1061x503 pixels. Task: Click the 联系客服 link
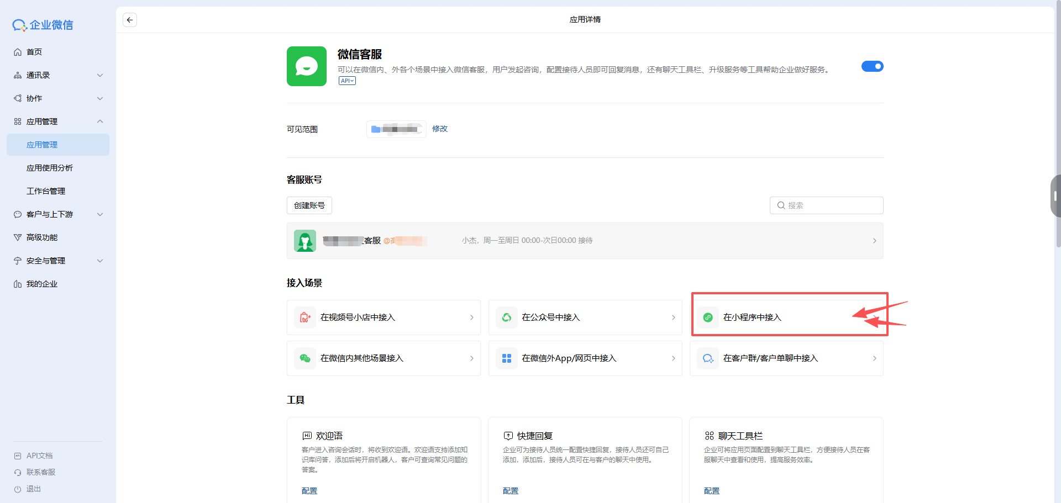tap(41, 473)
